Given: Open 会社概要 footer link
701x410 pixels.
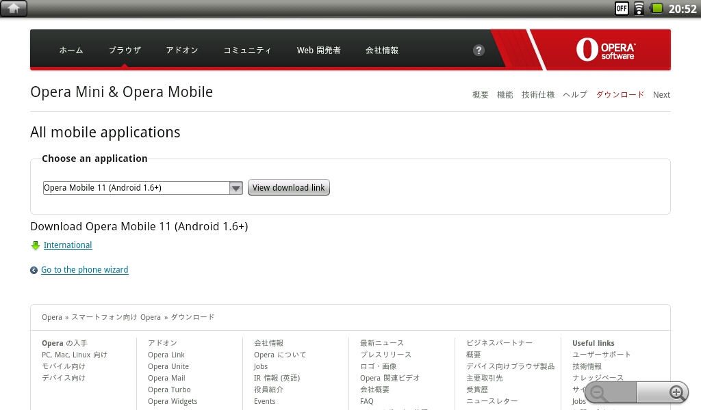Looking at the screenshot, I should [x=374, y=389].
